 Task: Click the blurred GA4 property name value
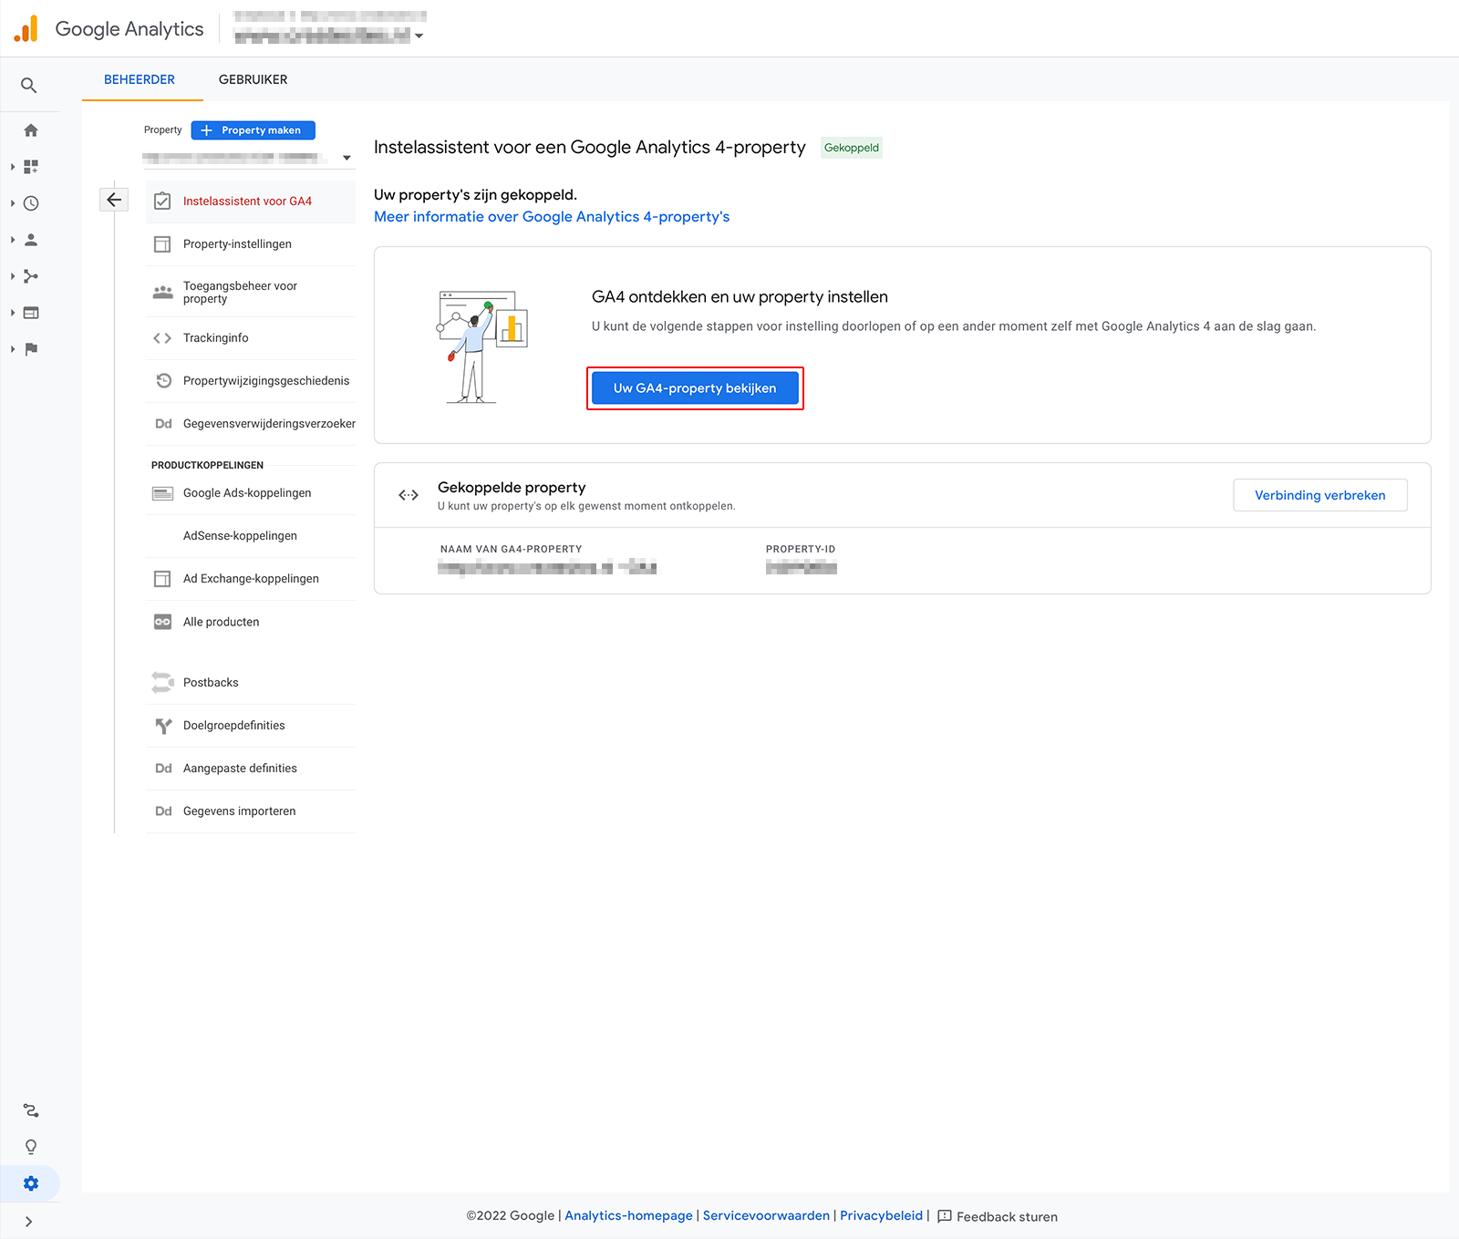(x=547, y=567)
